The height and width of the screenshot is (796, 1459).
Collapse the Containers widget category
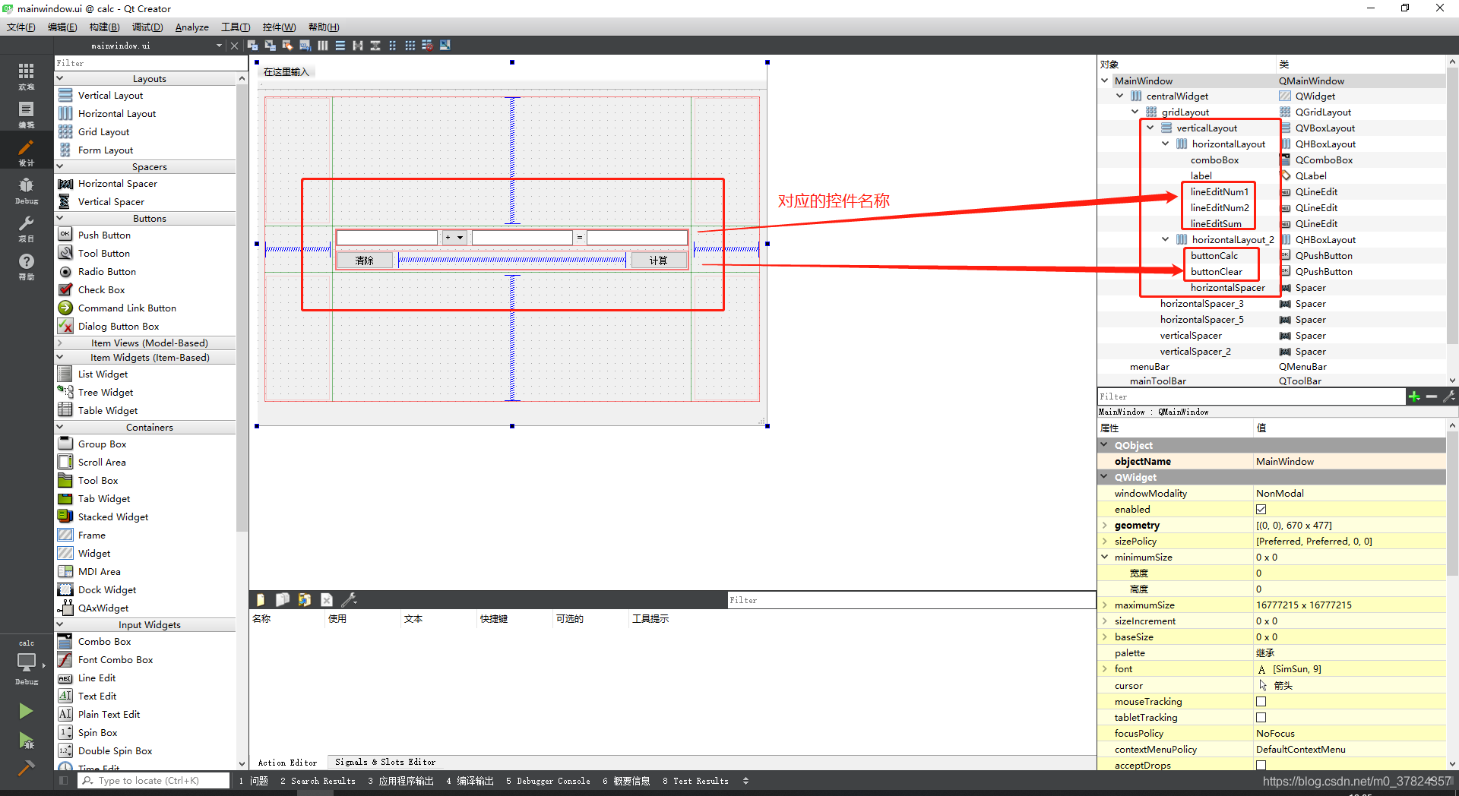[60, 428]
